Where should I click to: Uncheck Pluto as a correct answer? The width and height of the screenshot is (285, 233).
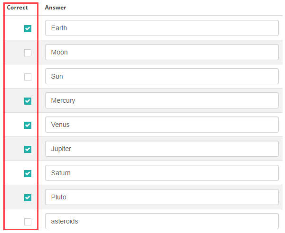28,197
